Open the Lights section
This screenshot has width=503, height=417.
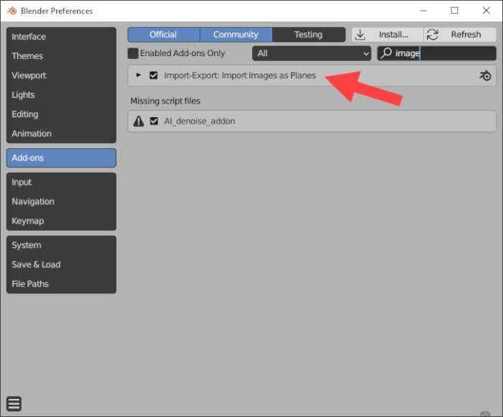click(61, 95)
